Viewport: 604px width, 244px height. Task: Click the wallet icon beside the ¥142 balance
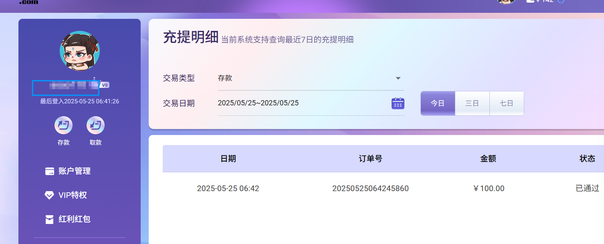tap(530, 1)
